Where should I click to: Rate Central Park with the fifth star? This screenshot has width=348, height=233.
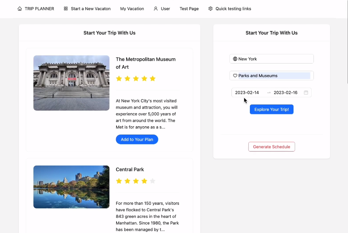point(153,181)
